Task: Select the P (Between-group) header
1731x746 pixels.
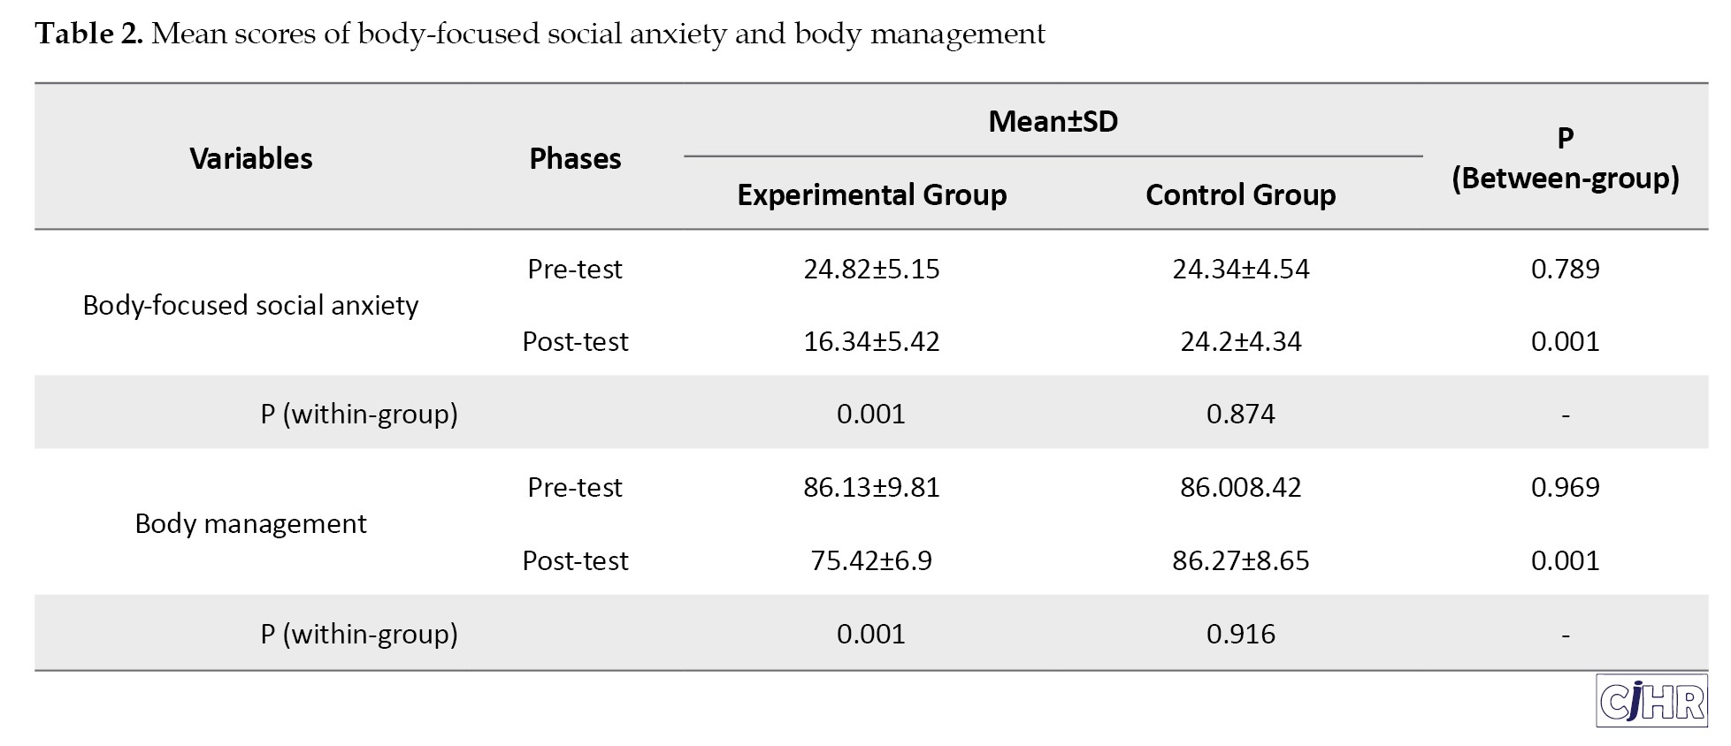Action: click(1565, 159)
